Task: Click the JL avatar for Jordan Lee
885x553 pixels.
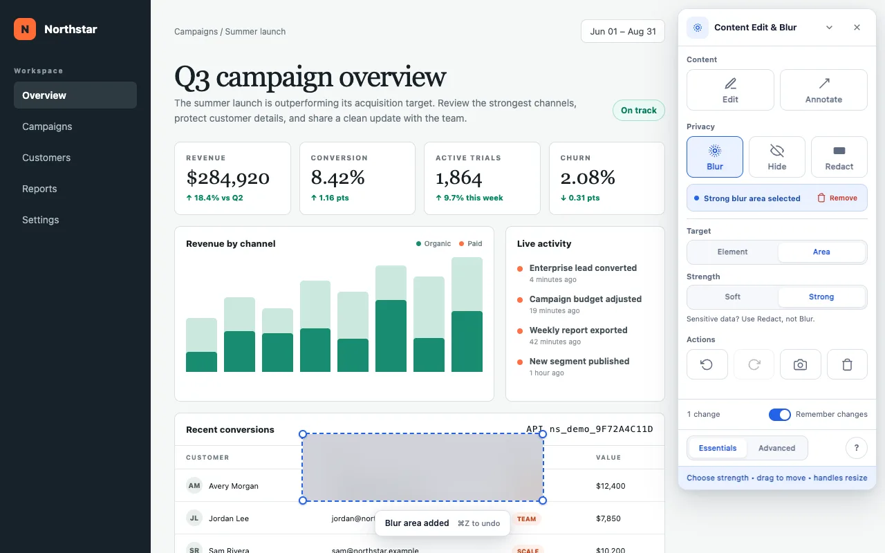Action: tap(194, 518)
